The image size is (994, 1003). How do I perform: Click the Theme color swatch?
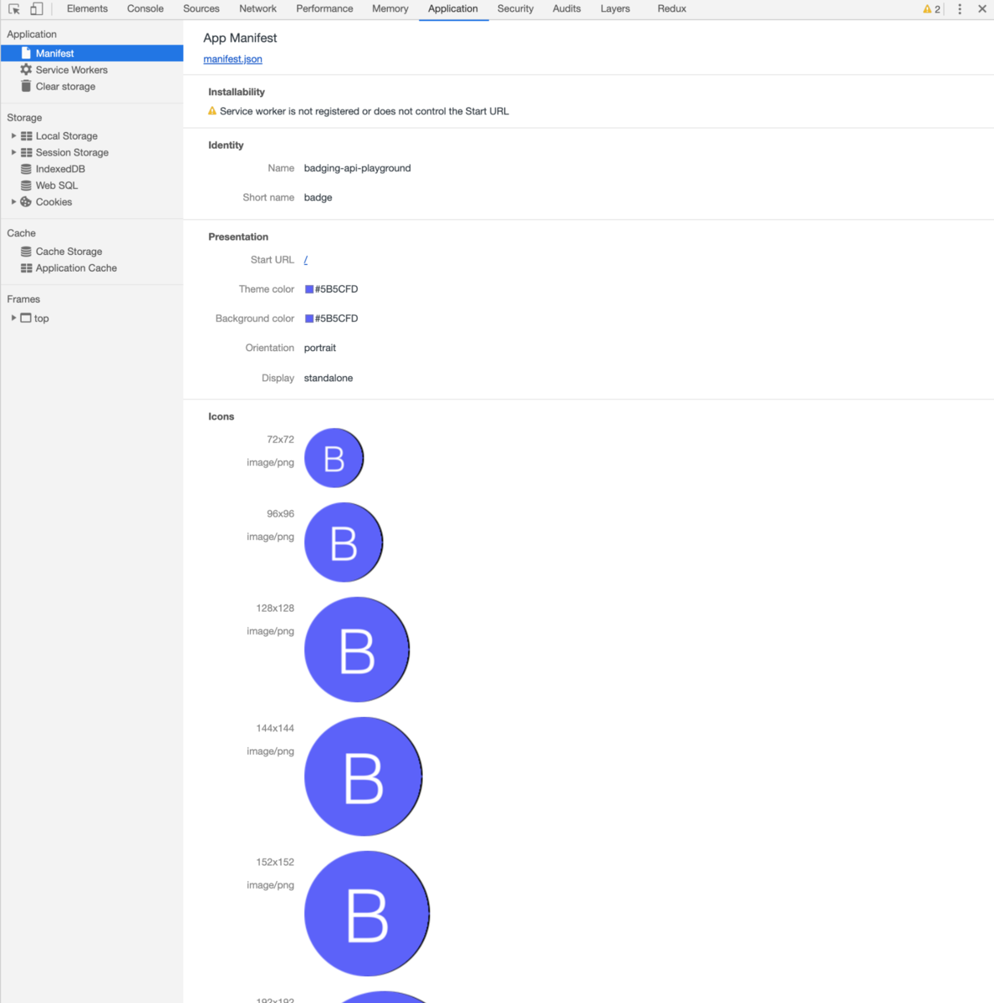tap(309, 289)
